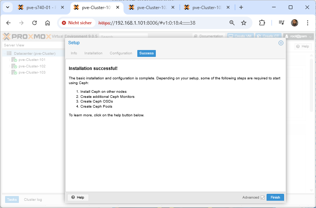
Task: Open a new browser tab
Action: (241, 7)
